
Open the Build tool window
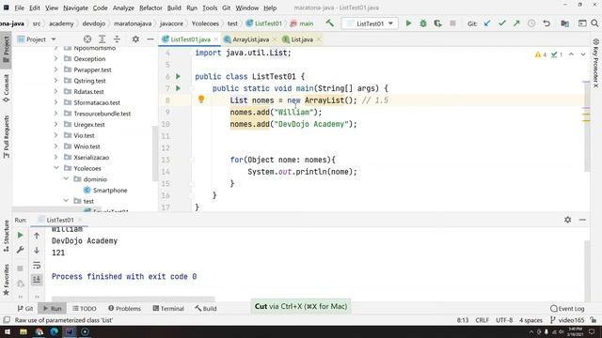[206, 308]
